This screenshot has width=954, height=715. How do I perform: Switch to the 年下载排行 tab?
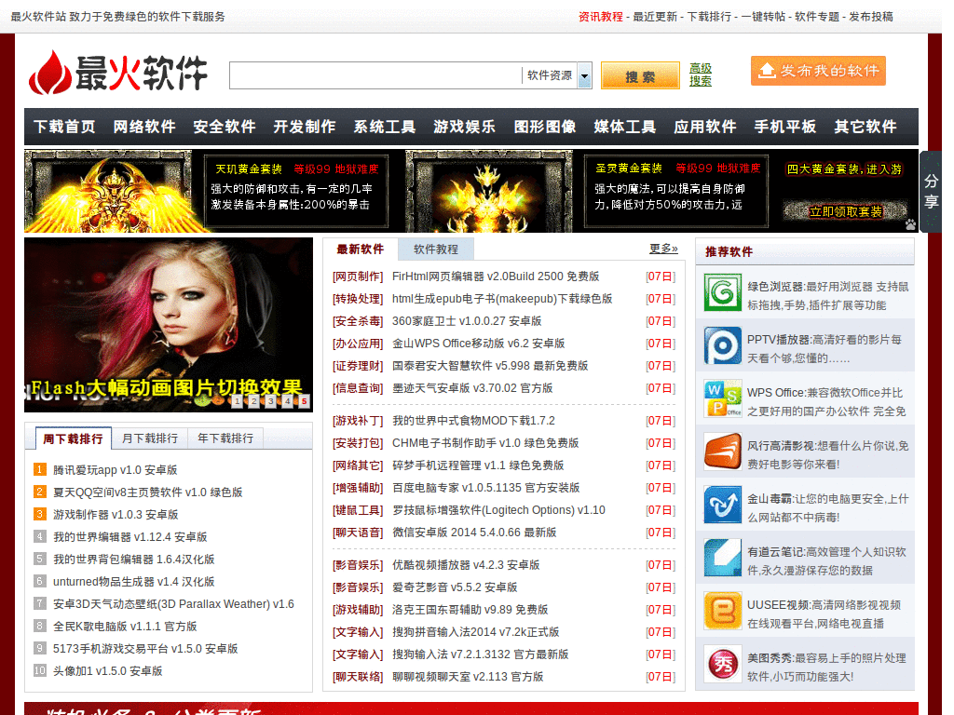(225, 438)
